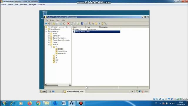Expand the ForeignSecurityPrincipals node
Image resolution: width=188 pixels, height=106 pixels.
(49, 40)
